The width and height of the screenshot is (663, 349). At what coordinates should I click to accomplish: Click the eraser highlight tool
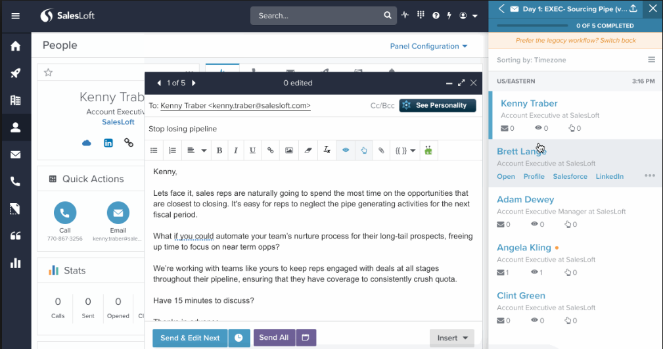pyautogui.click(x=308, y=150)
